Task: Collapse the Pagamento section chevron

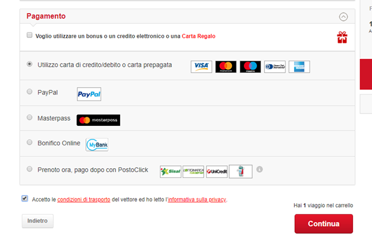Action: pos(343,17)
